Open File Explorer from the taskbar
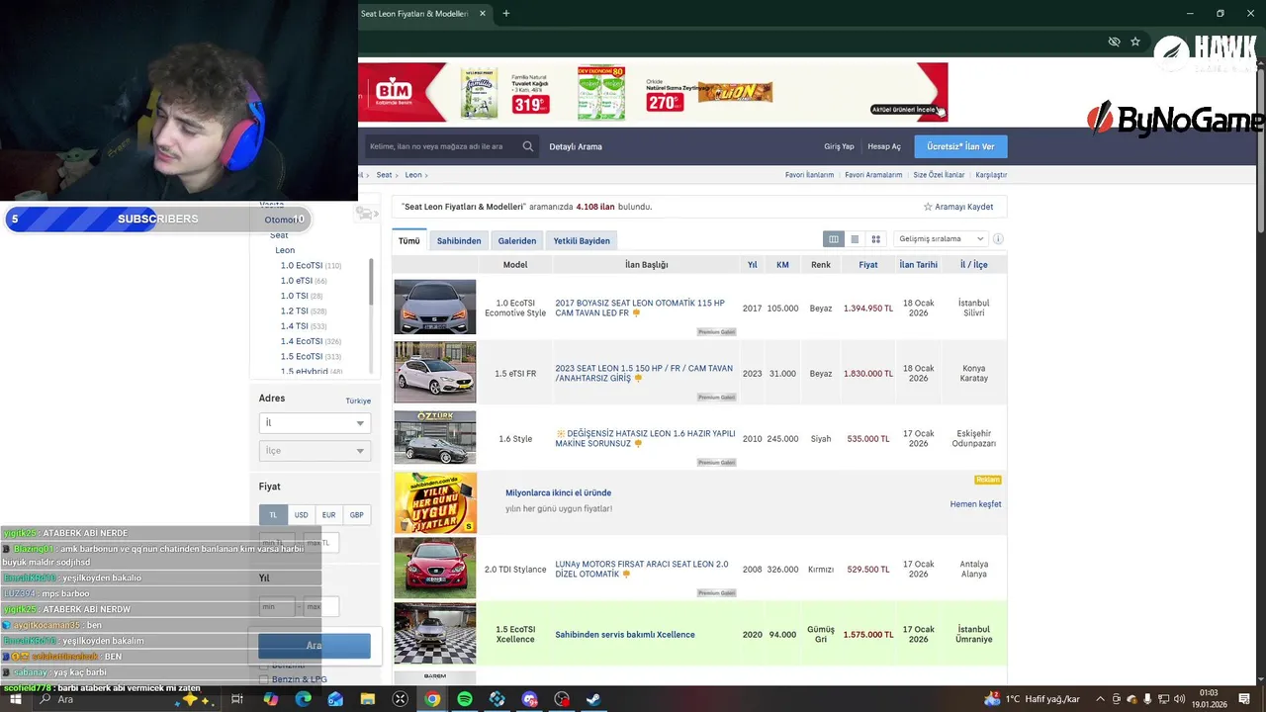The image size is (1266, 712). coord(367,699)
